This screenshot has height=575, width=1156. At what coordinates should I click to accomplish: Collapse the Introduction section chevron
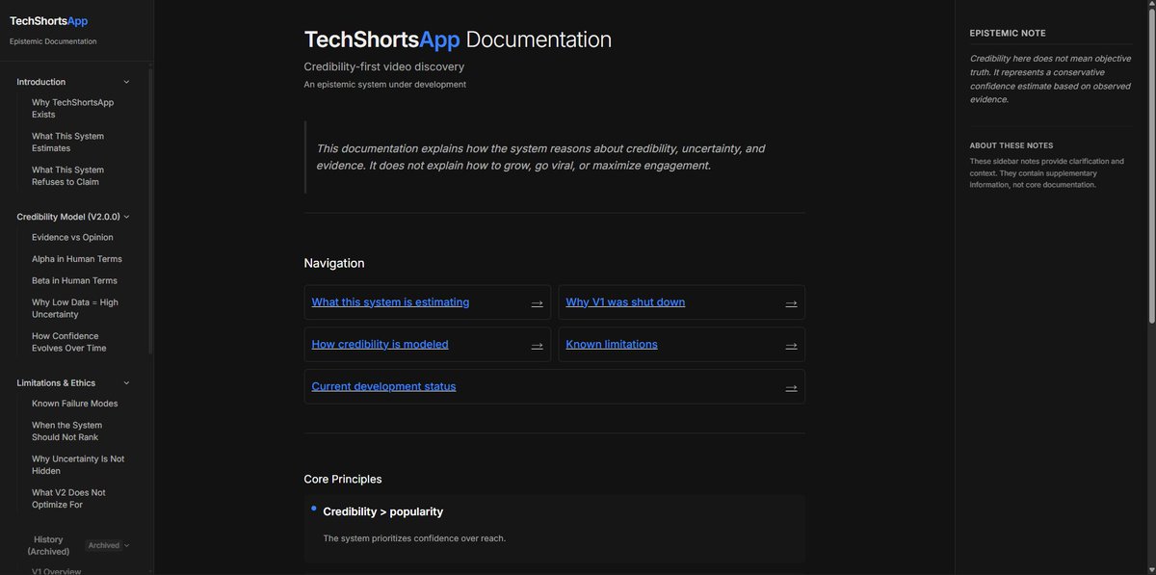point(126,82)
